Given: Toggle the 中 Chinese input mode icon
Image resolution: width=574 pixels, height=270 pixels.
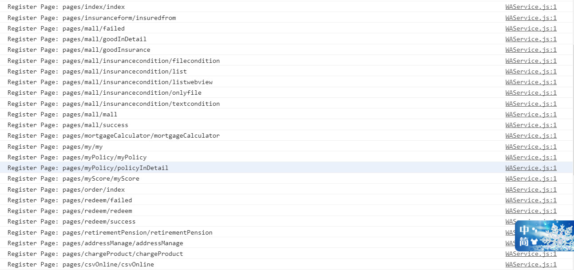Looking at the screenshot, I should pyautogui.click(x=524, y=230).
